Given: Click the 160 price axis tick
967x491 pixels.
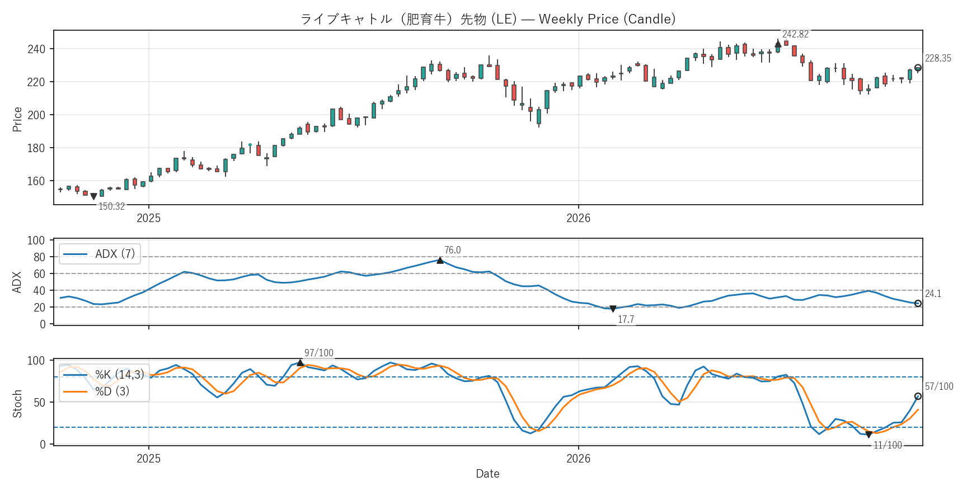Looking at the screenshot, I should point(36,181).
